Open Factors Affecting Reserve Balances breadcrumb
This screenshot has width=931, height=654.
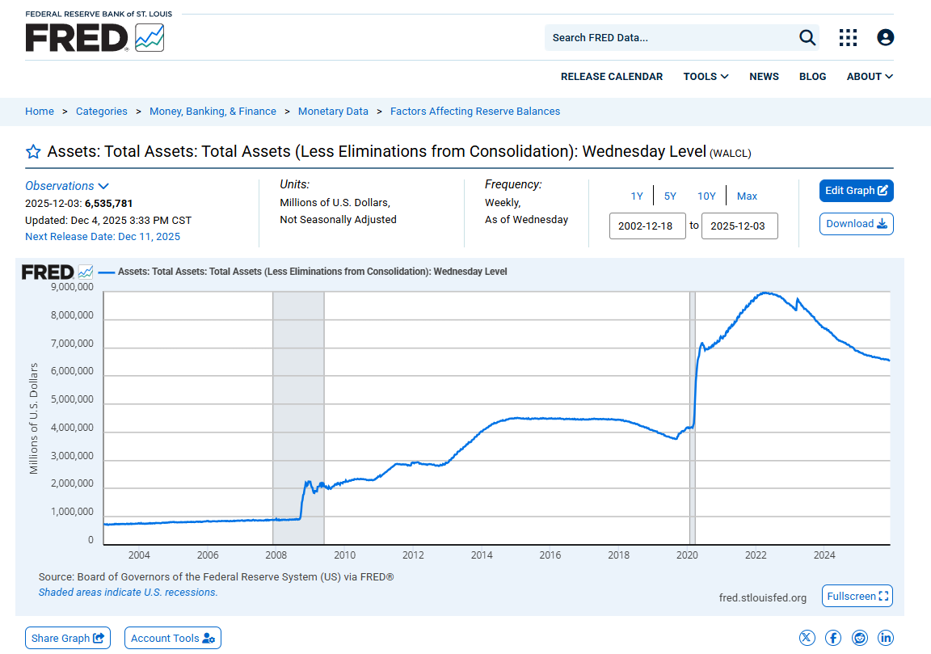tap(475, 111)
